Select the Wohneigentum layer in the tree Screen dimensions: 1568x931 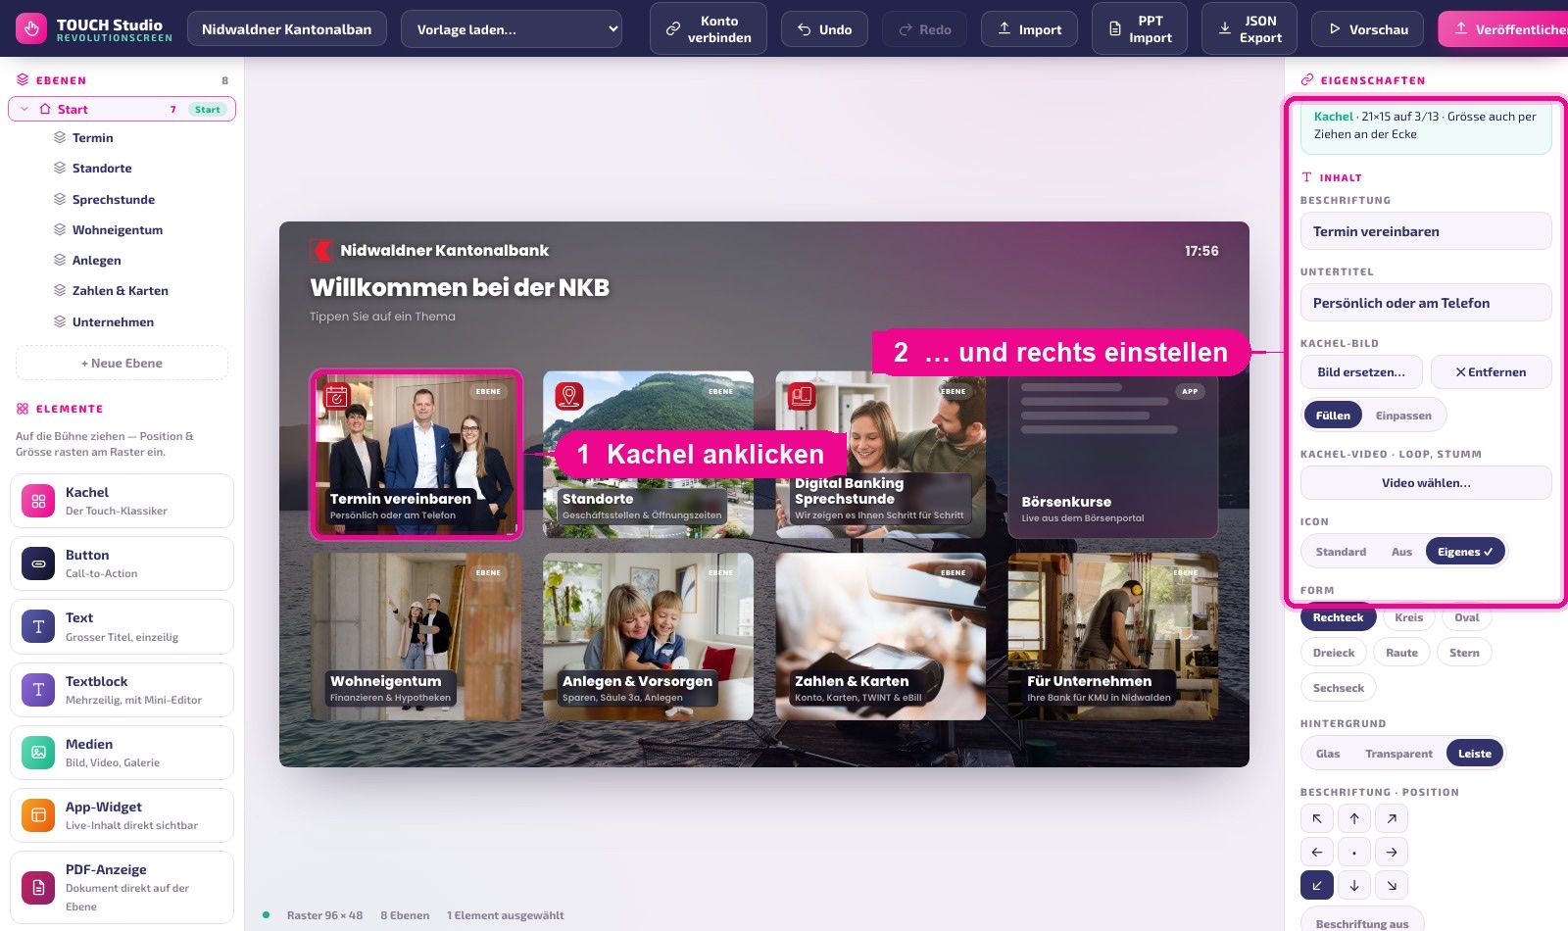click(x=118, y=230)
